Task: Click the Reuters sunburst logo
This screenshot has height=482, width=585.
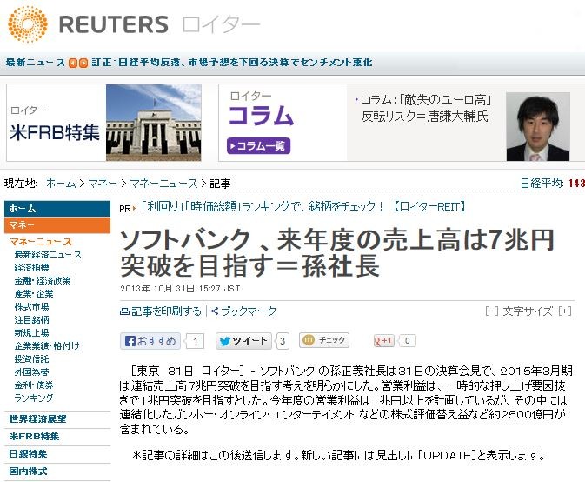Action: tap(28, 24)
